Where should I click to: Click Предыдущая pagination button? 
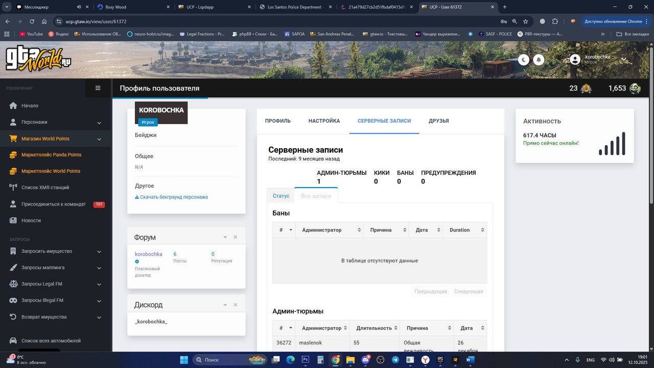(431, 291)
